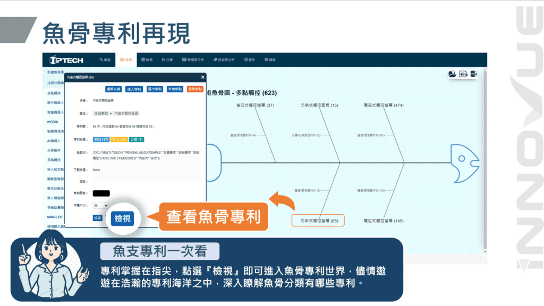Select nVIDIA in the left sidebar list
Viewport: 544px width, 306px height.
point(53,122)
